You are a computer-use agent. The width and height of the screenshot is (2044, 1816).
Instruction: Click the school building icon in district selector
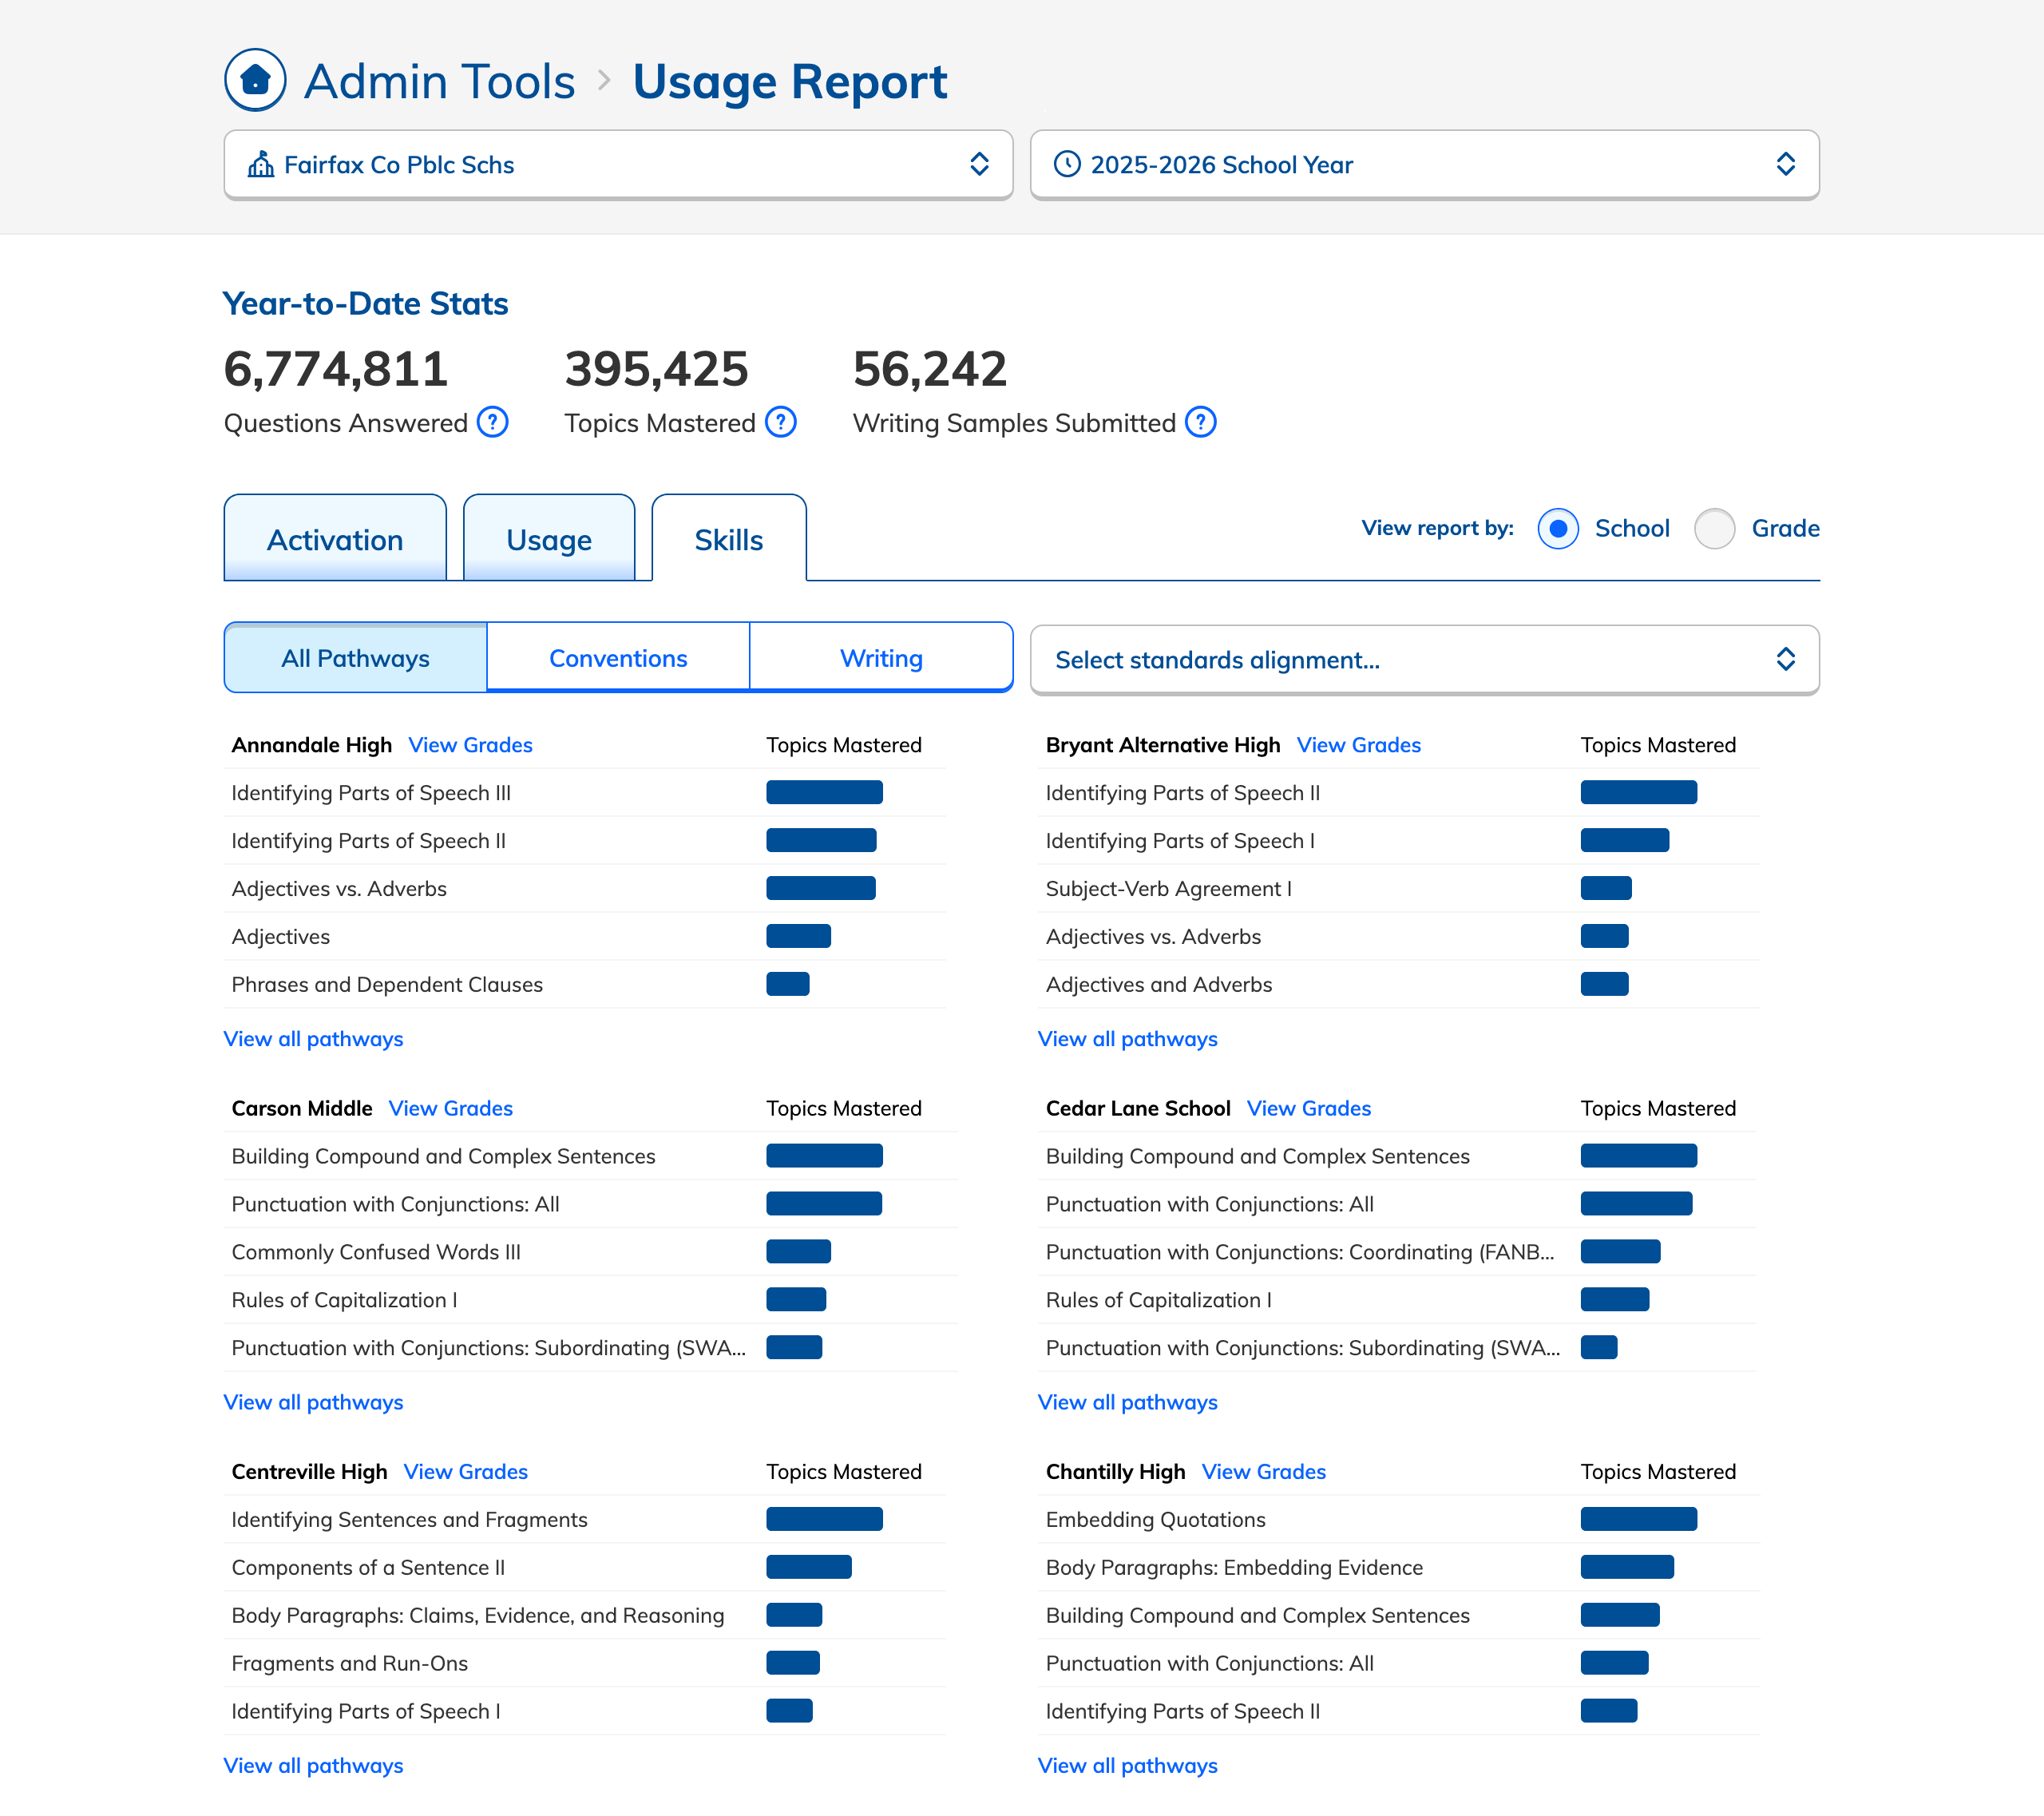261,164
